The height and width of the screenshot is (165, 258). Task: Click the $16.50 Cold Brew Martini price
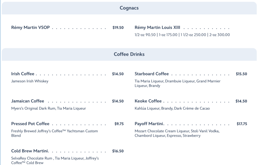[x=118, y=151]
